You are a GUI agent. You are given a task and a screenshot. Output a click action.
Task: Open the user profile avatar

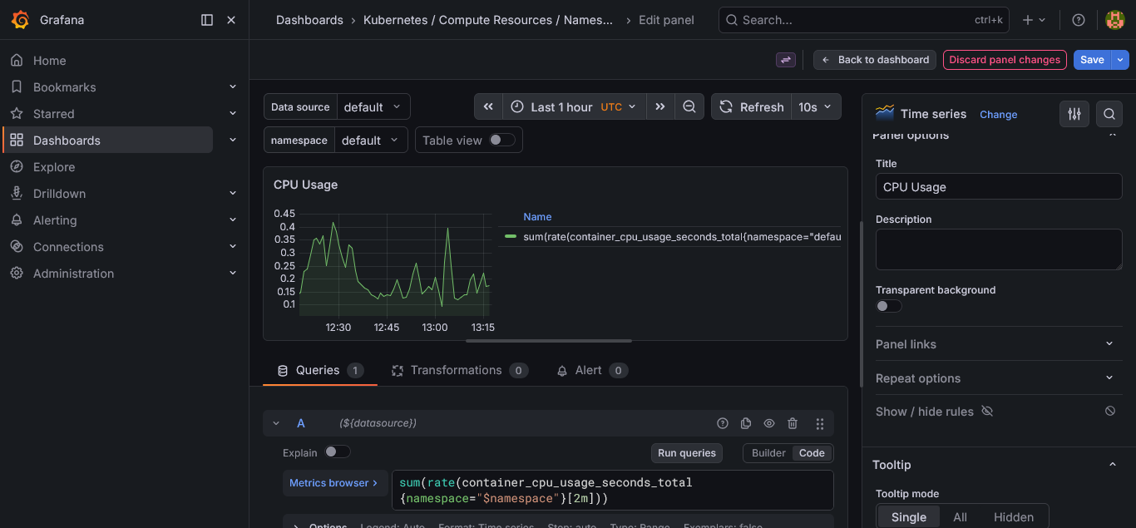[1115, 20]
